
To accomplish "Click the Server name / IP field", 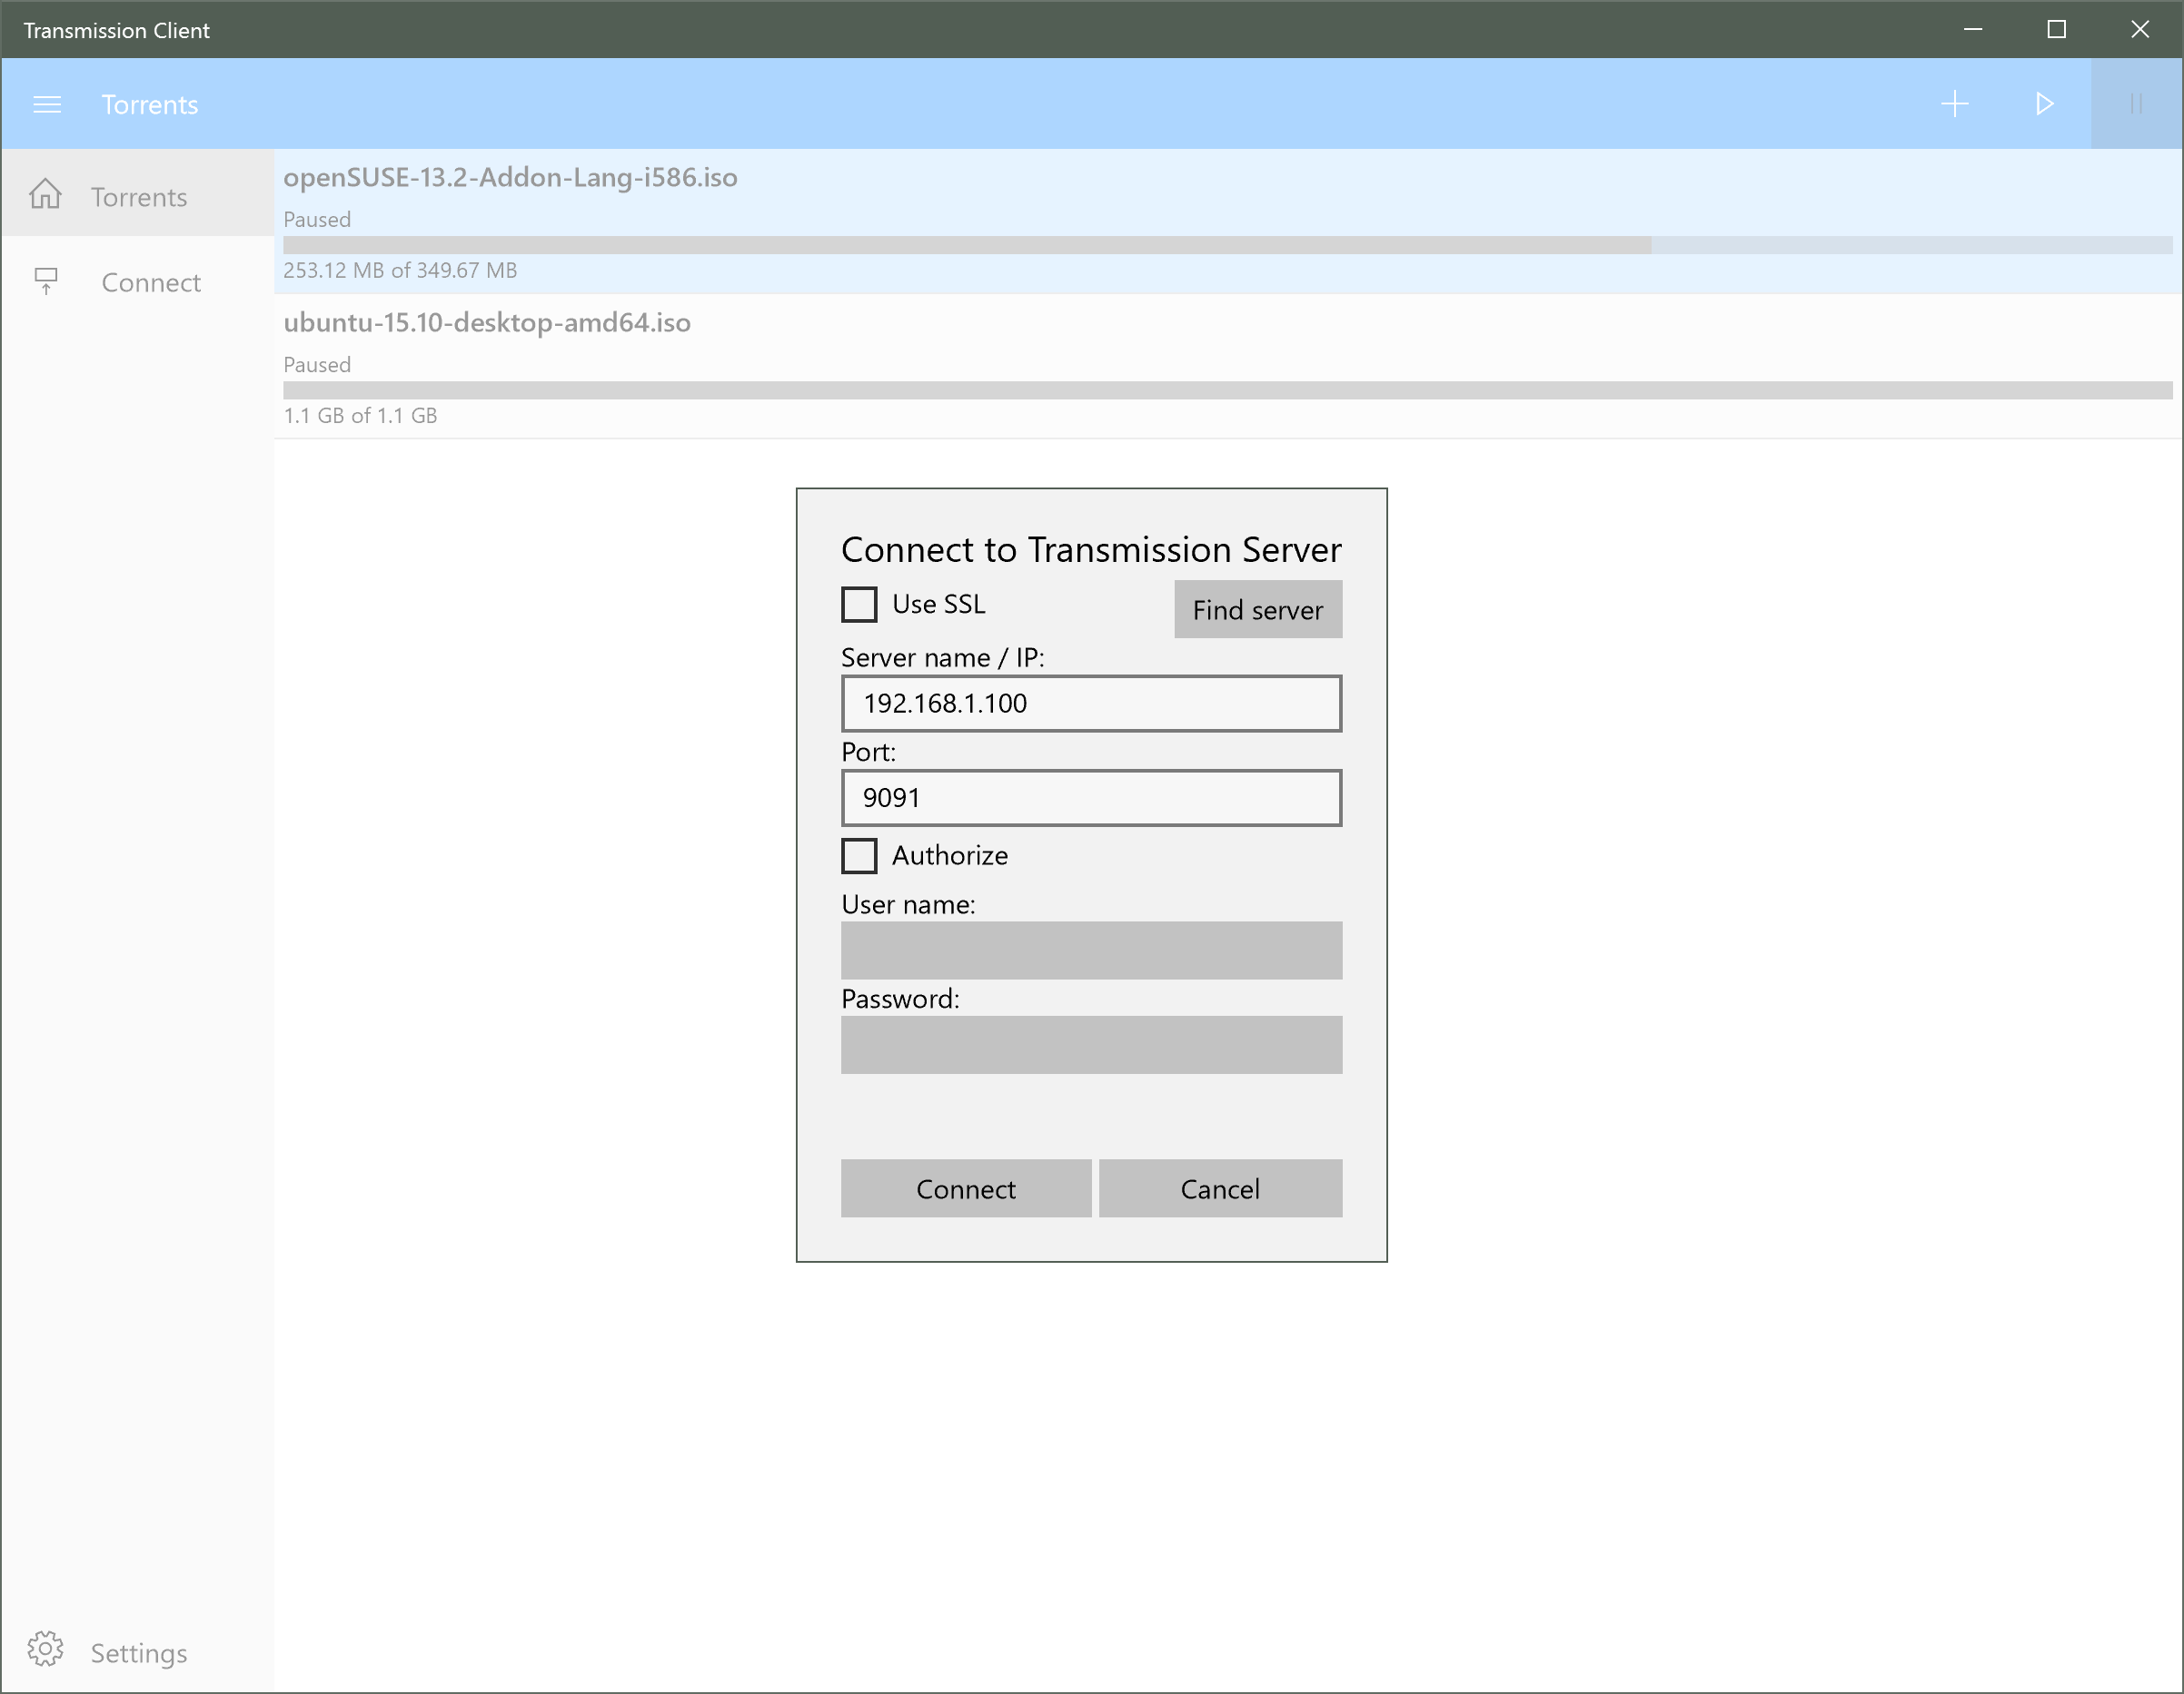I will point(1090,704).
